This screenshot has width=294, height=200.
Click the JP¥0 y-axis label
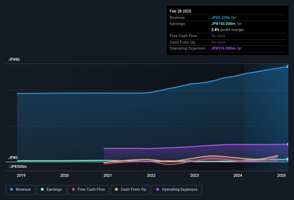tap(13, 157)
